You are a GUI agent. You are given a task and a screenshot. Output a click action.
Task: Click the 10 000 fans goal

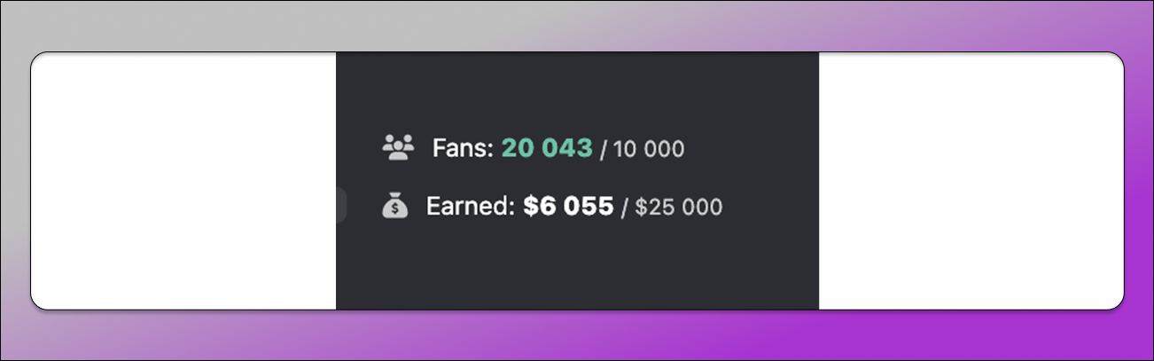648,149
